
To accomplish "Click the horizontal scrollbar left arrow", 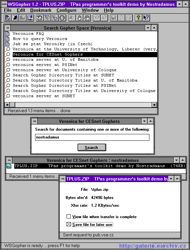I will click(7, 105).
